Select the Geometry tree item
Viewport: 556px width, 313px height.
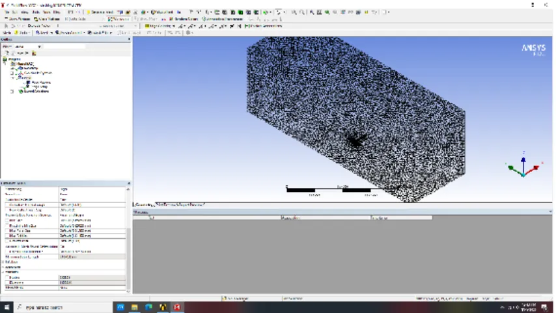[x=31, y=68]
